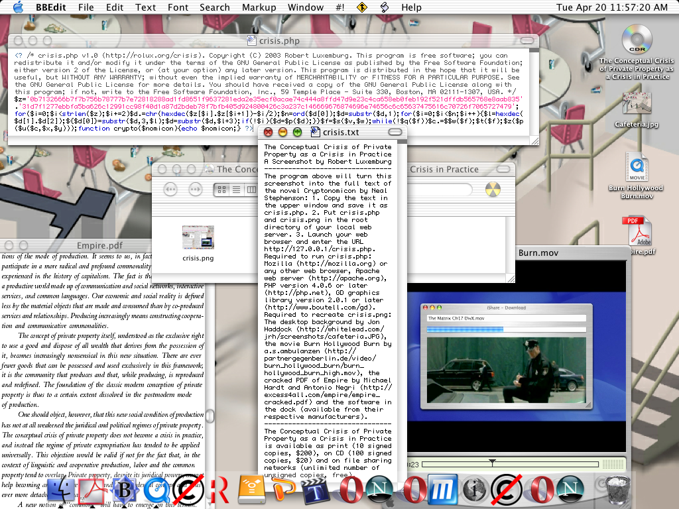Open the Markup menu

click(259, 7)
